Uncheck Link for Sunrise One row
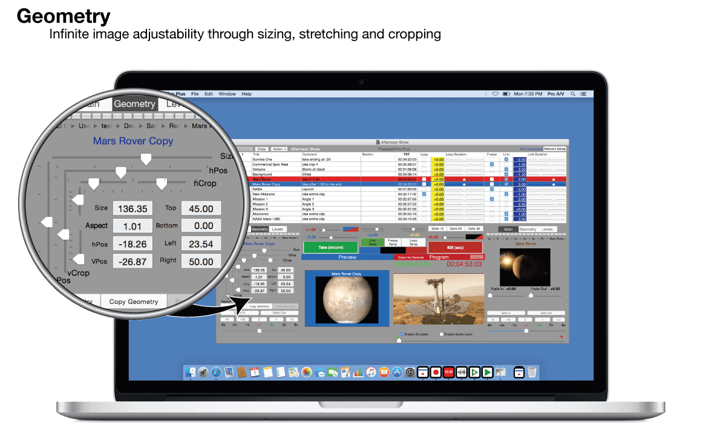The width and height of the screenshot is (723, 423). 506,160
